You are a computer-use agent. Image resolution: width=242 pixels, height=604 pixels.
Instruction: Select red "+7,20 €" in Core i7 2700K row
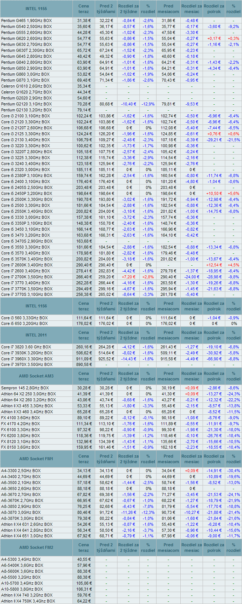pos(129,277)
